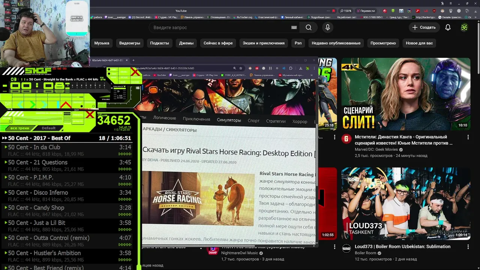Open the 'Хоррор' game category
Screen dimensions: 480x270
pos(300,121)
